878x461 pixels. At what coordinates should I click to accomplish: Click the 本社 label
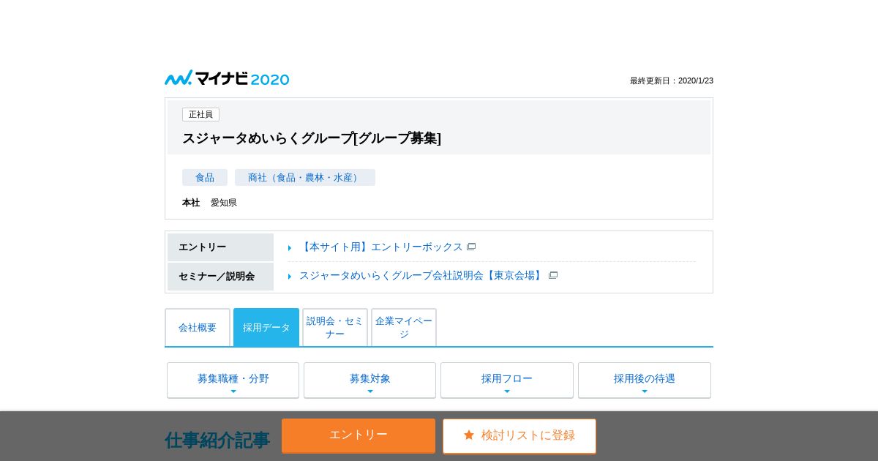(191, 203)
